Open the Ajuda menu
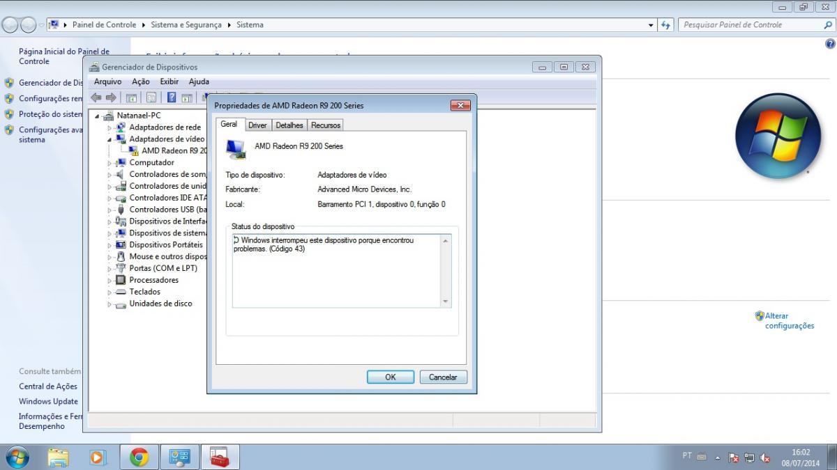Viewport: 837px width, 470px height. pos(199,81)
